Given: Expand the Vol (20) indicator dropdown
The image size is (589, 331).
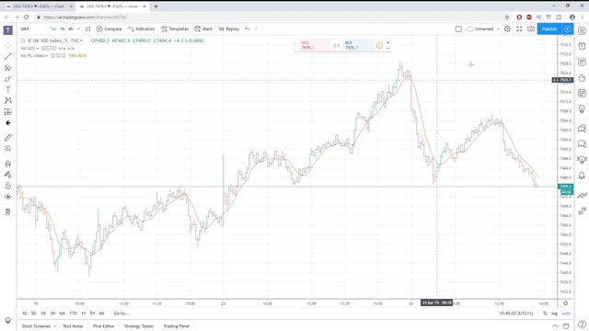Looking at the screenshot, I should point(37,49).
